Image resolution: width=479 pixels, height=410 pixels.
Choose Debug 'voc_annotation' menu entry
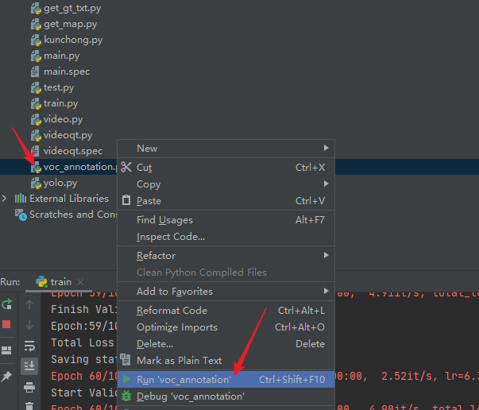[x=226, y=396]
